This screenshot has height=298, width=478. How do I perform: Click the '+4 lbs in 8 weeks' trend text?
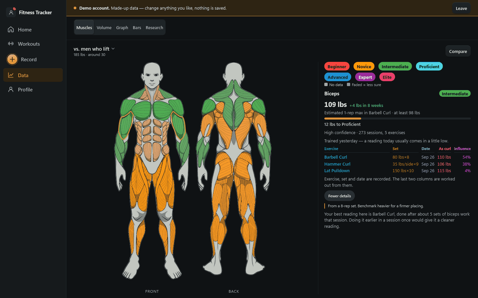tap(366, 105)
